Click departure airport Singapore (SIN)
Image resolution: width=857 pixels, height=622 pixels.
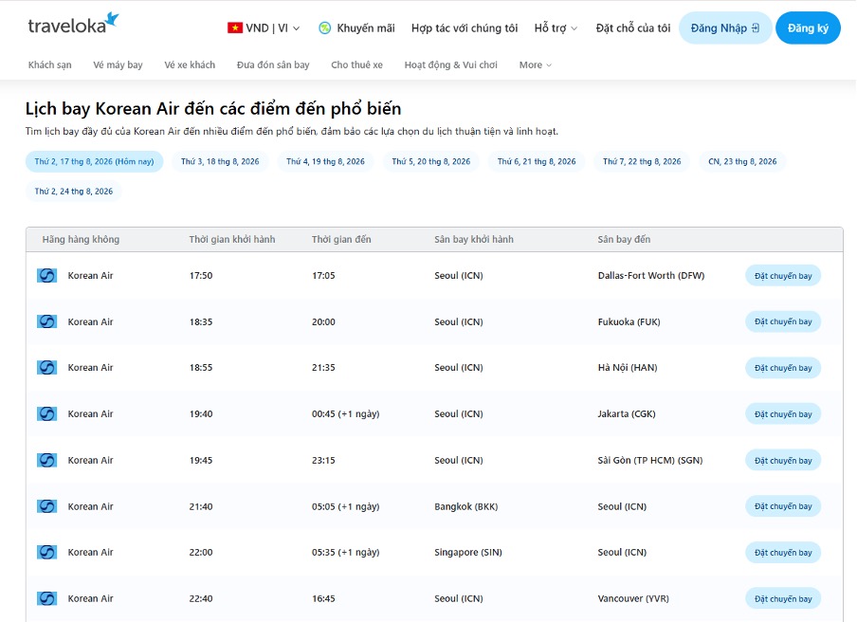click(468, 553)
